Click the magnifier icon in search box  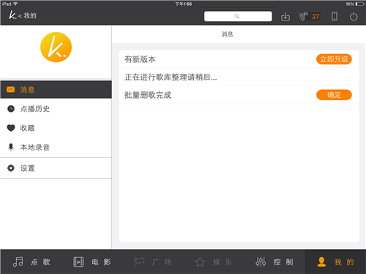point(236,16)
